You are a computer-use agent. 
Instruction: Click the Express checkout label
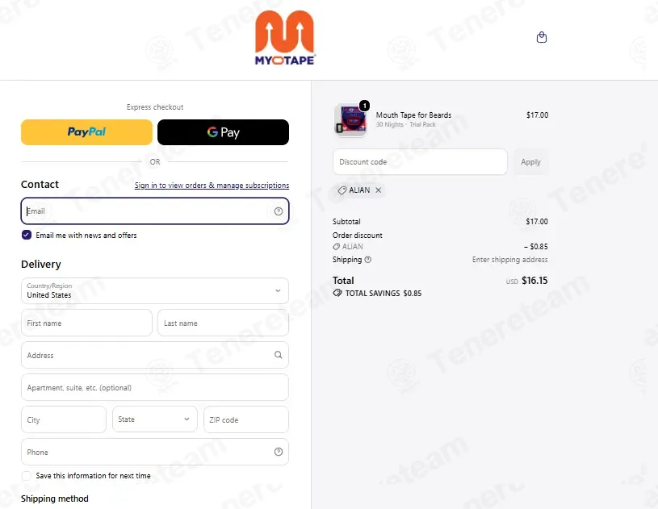155,107
